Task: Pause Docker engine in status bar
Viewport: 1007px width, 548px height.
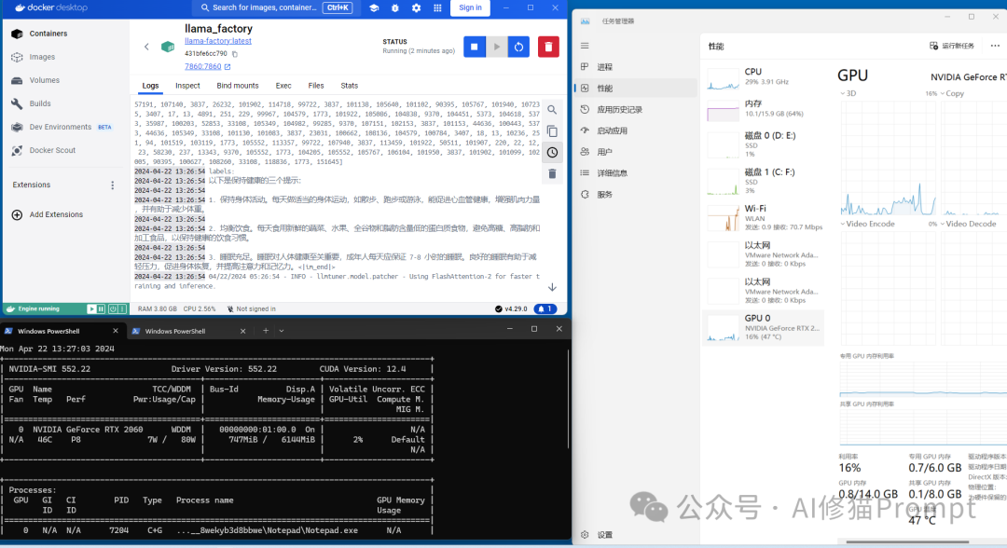Action: [x=101, y=308]
